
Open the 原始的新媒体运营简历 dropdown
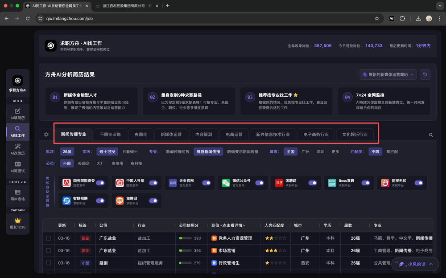coord(388,74)
